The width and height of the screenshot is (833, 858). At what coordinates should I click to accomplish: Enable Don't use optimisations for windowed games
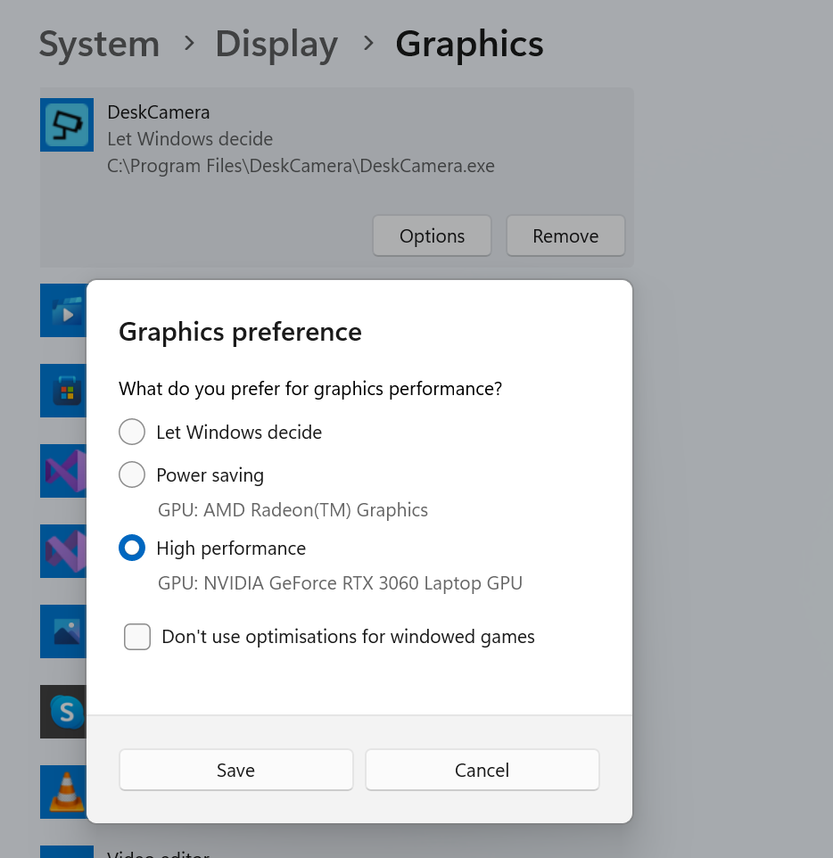click(x=137, y=637)
